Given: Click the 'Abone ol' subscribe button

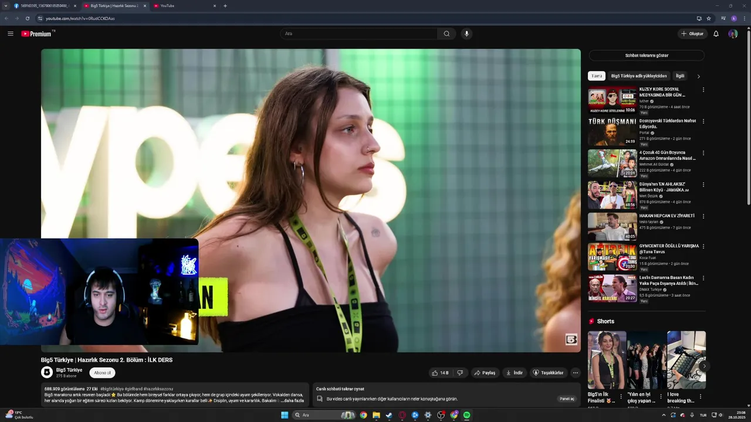Looking at the screenshot, I should pyautogui.click(x=102, y=373).
